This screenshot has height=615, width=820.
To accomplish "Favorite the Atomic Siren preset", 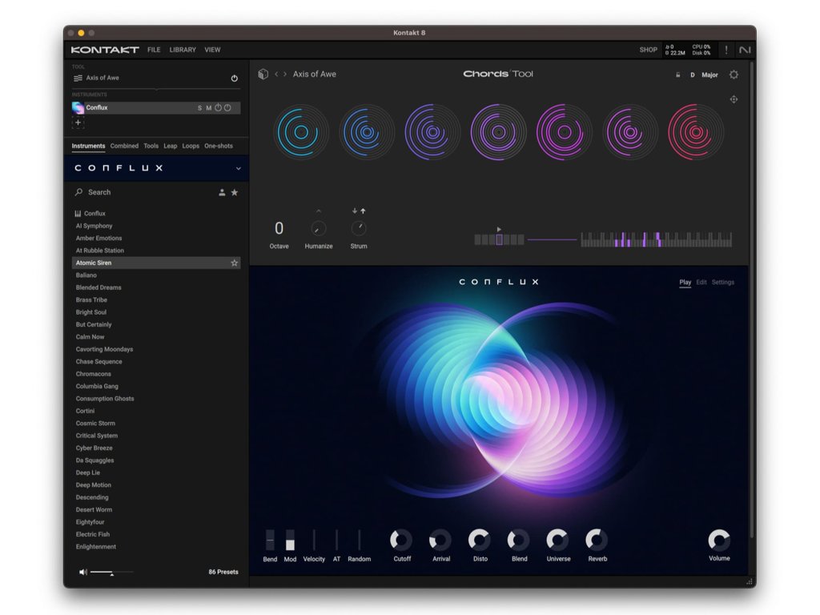I will click(235, 263).
